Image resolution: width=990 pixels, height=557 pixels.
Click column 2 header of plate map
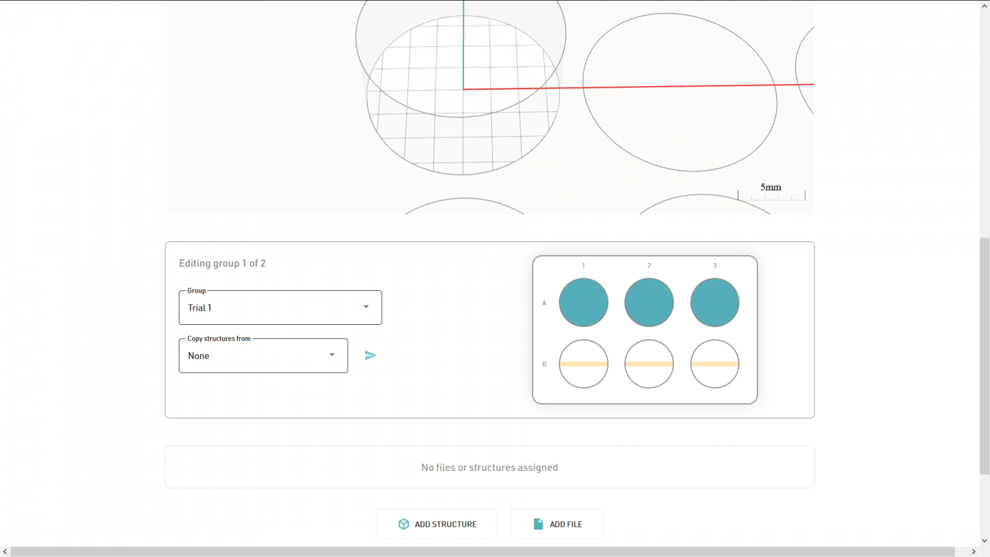click(649, 266)
